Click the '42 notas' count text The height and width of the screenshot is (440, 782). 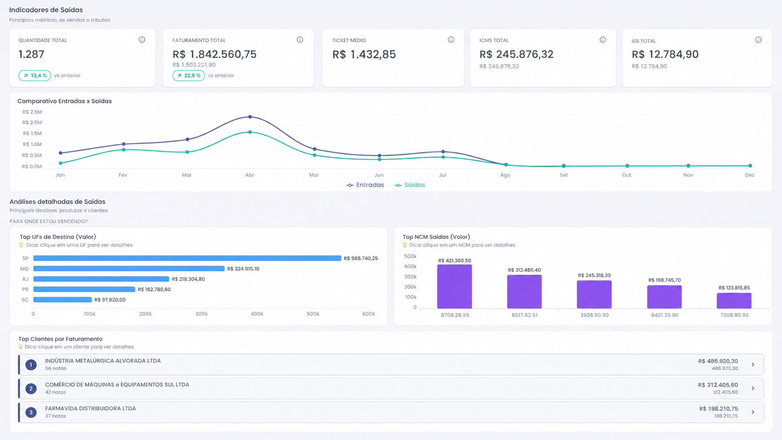[x=56, y=392]
